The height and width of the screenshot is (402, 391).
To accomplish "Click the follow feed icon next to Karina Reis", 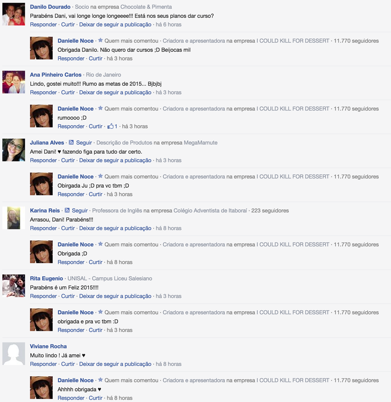I will (x=67, y=210).
